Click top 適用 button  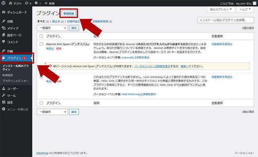coord(74,28)
